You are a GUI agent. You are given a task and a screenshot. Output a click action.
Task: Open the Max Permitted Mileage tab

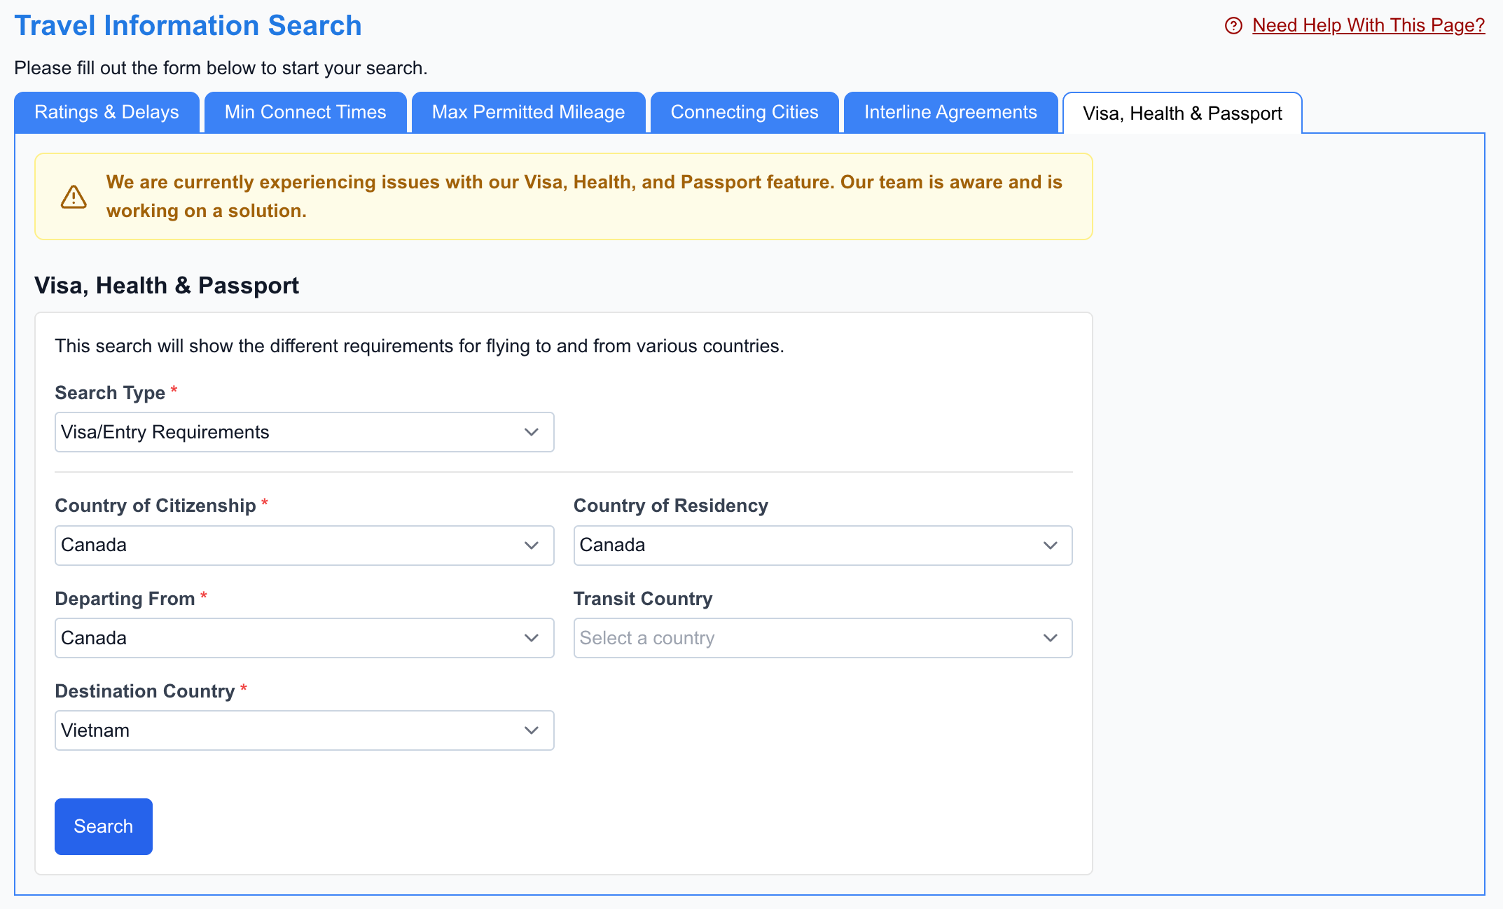coord(528,112)
